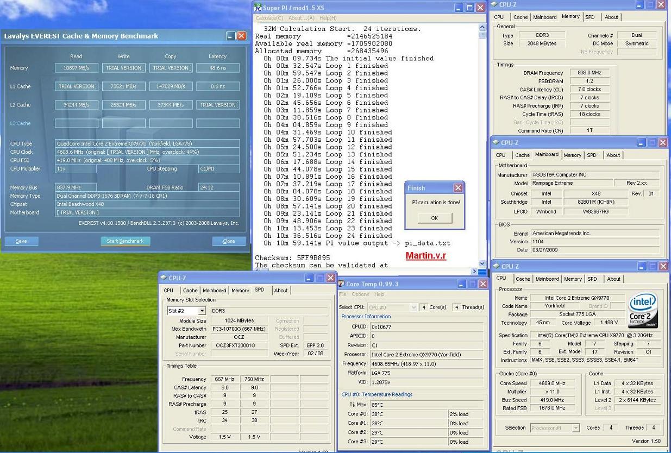Click the DRAM Frequency 838.0 MHz value

pos(590,73)
